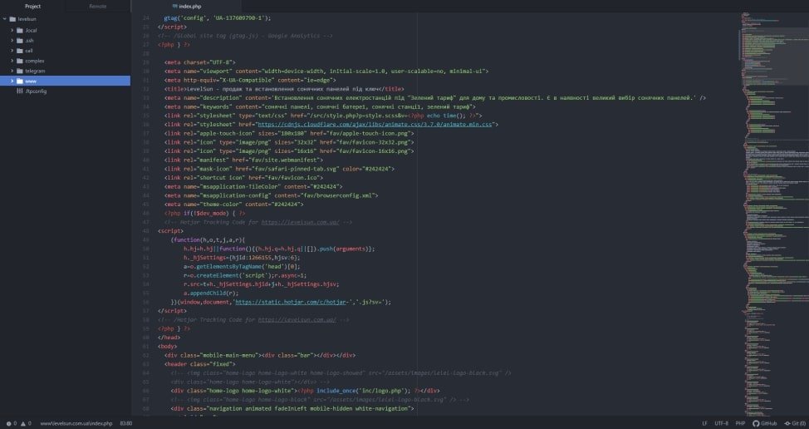Click the .local folder icon
The height and width of the screenshot is (429, 809).
20,31
